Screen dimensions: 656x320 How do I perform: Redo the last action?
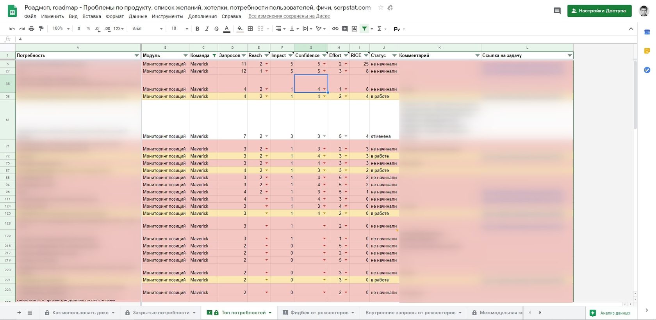[x=22, y=29]
